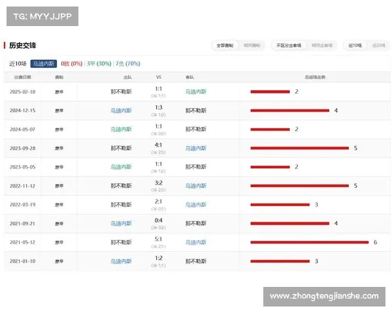This screenshot has height=313, width=392.
Task: Click the 比赛日期 column header
Action: [x=22, y=78]
